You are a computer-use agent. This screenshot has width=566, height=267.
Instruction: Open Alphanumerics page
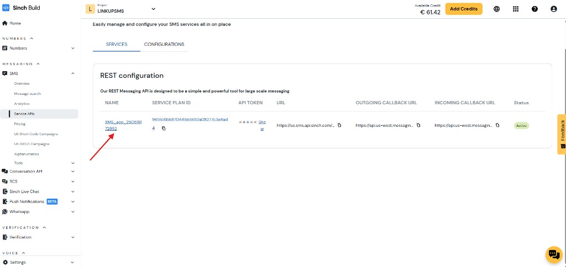27,154
